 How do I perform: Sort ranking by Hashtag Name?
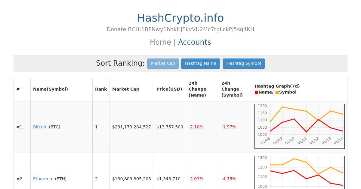pyautogui.click(x=201, y=64)
